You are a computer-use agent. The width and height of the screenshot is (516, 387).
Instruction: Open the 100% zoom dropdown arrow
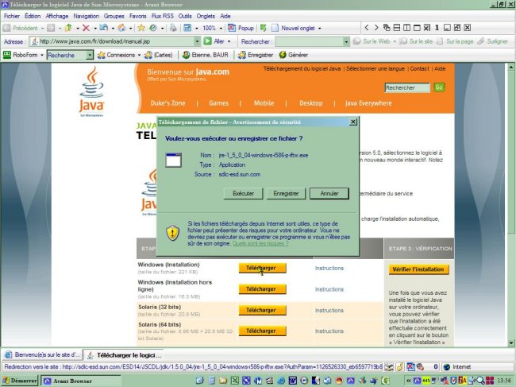[221, 29]
